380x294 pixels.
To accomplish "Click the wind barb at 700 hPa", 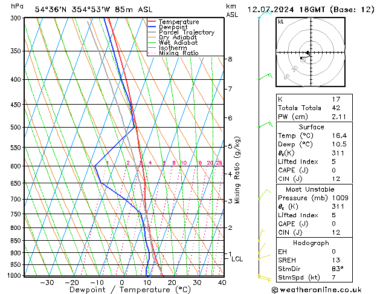I will coord(265,195).
